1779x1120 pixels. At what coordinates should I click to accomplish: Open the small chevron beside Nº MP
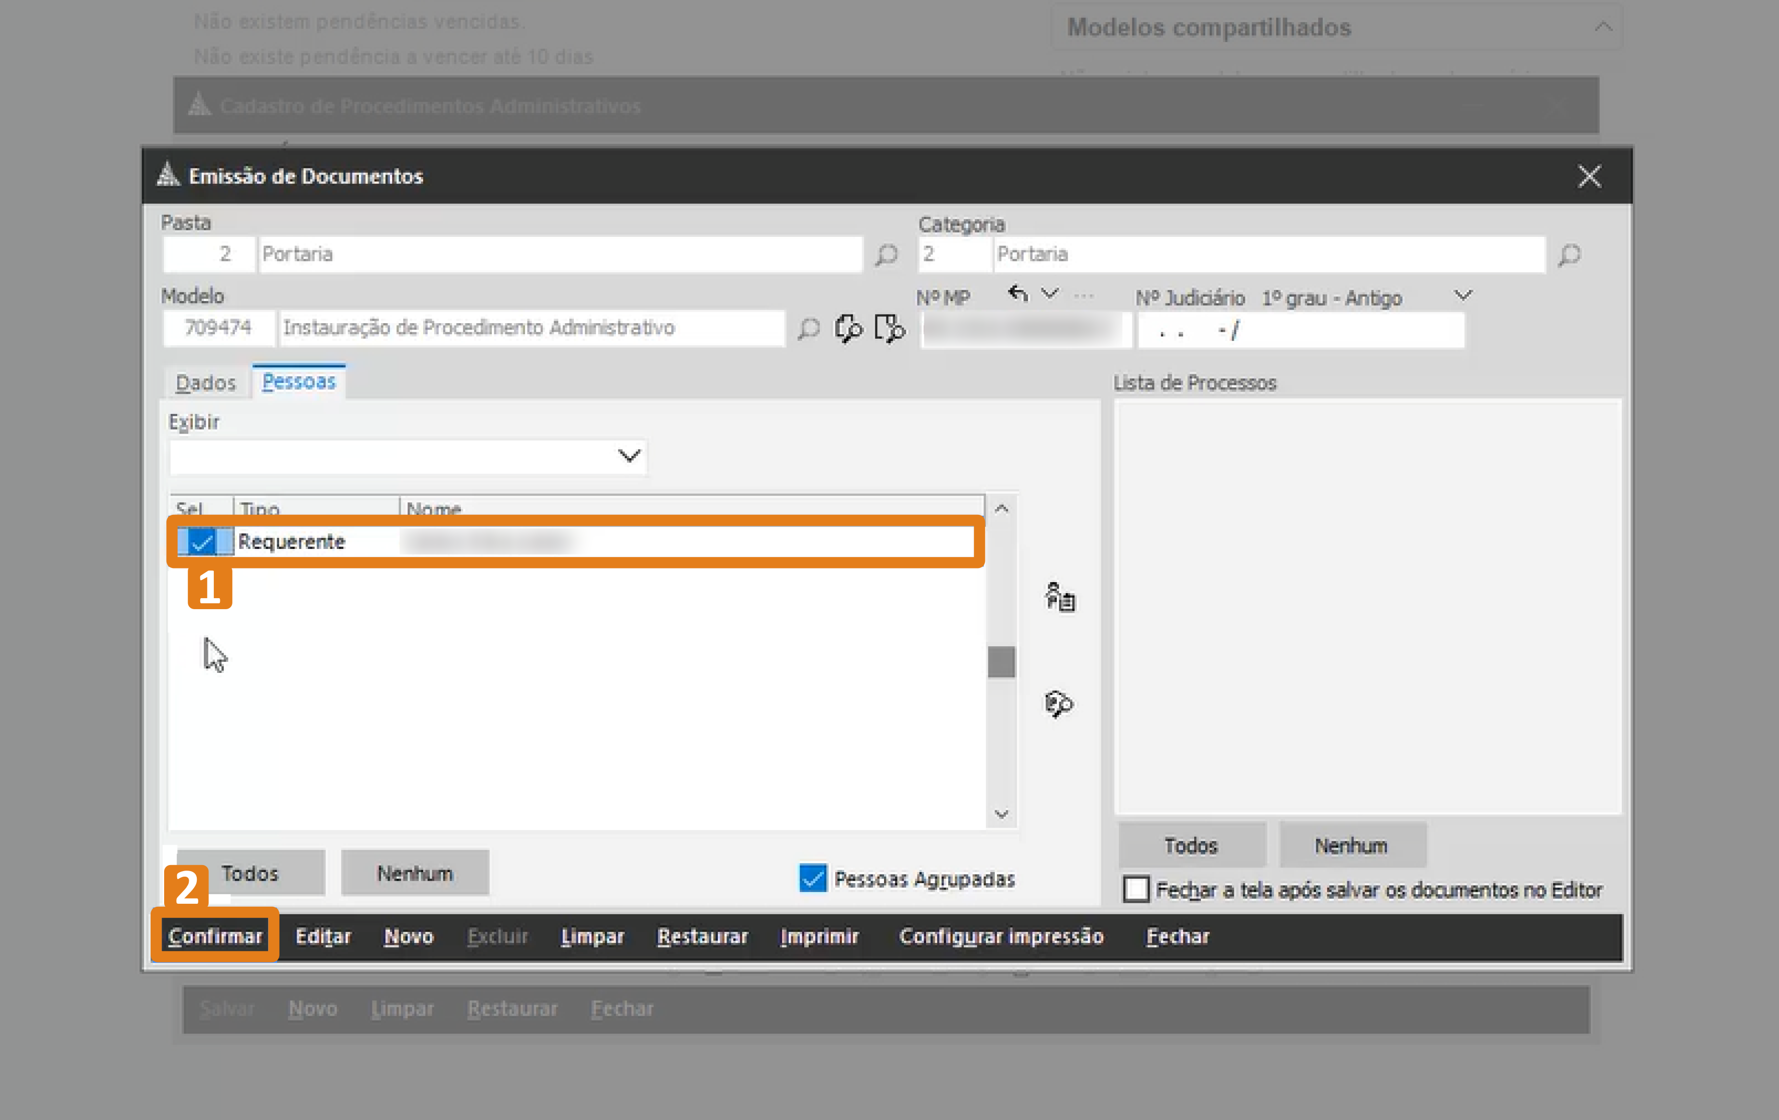coord(1049,294)
